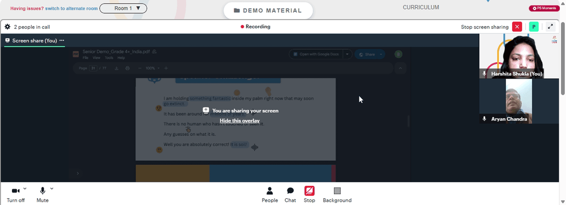Click the Share button in PDF viewer

tap(370, 54)
